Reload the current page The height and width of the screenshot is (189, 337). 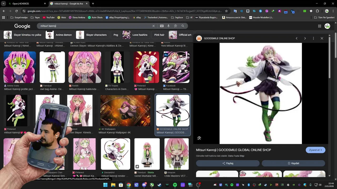click(16, 11)
